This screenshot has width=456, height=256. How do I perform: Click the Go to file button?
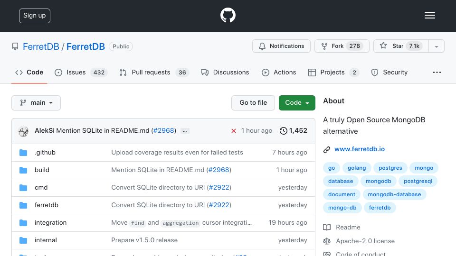coord(253,103)
